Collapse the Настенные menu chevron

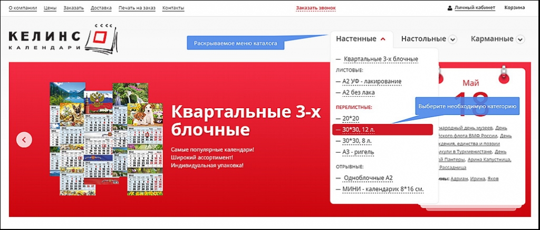383,39
